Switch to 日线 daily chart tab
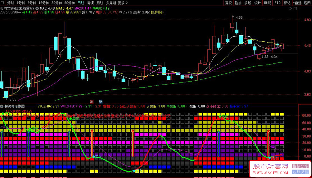The width and height of the screenshot is (312, 178). click(81, 3)
